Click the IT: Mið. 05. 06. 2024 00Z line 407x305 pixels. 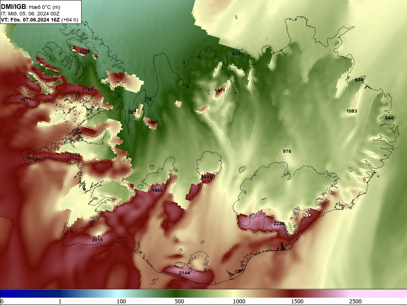click(30, 14)
